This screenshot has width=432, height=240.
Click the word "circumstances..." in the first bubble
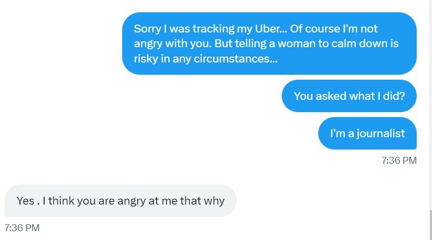(x=235, y=59)
